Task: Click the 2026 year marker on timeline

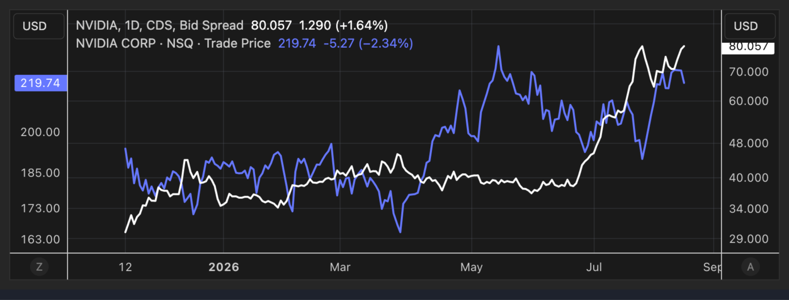Action: point(224,267)
